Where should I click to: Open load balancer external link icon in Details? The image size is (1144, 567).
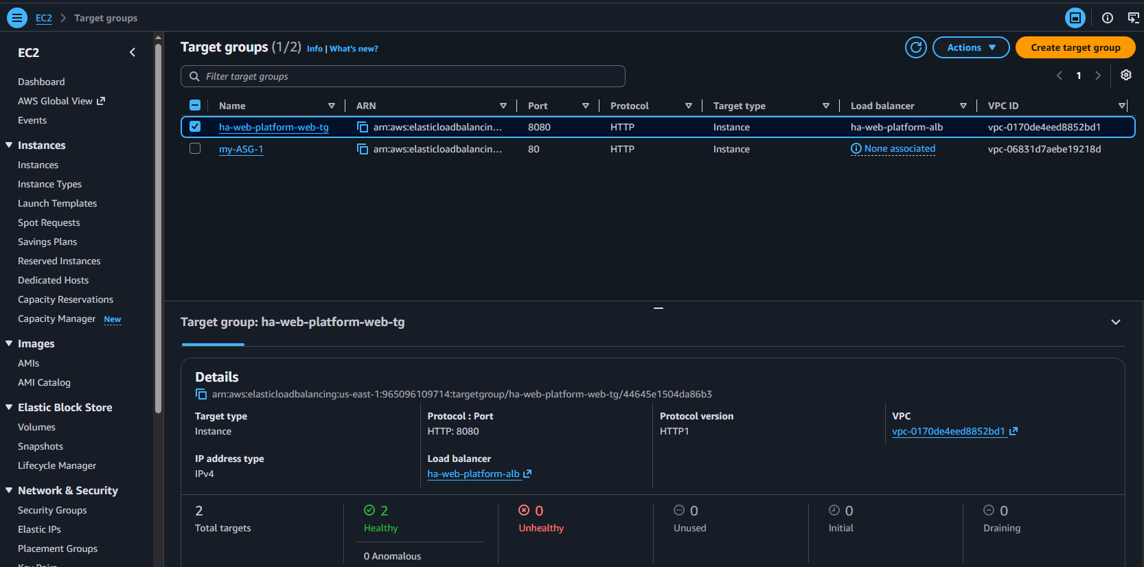click(527, 474)
